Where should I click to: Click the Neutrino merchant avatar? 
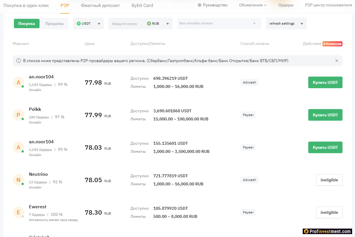point(19,180)
